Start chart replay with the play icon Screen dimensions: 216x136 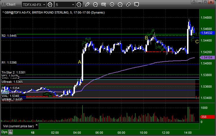pyautogui.click(x=112, y=5)
